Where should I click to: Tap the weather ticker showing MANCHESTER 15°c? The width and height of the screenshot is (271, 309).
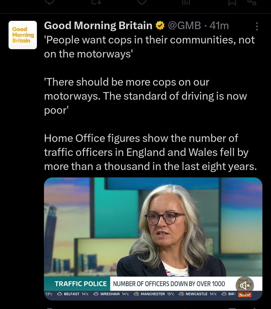coord(154,294)
